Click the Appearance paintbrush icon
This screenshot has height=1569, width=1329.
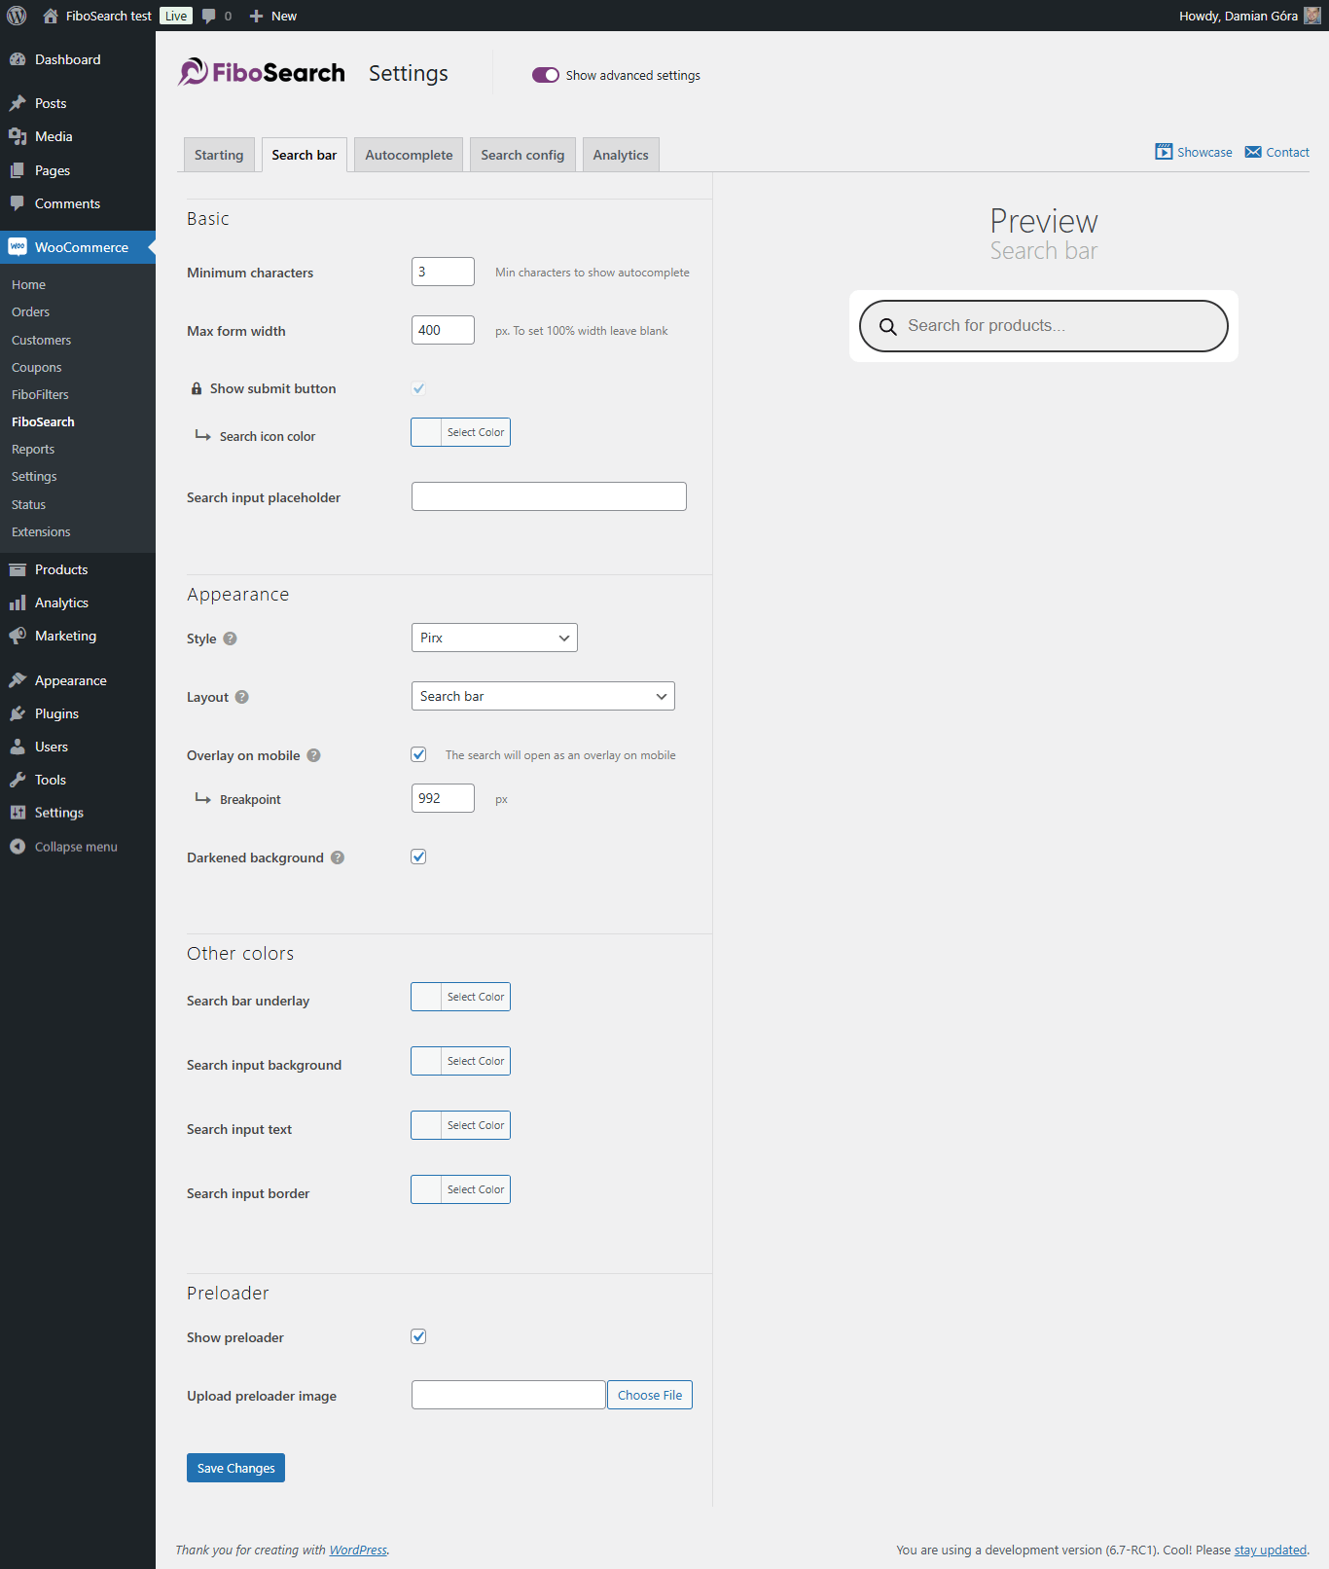18,680
